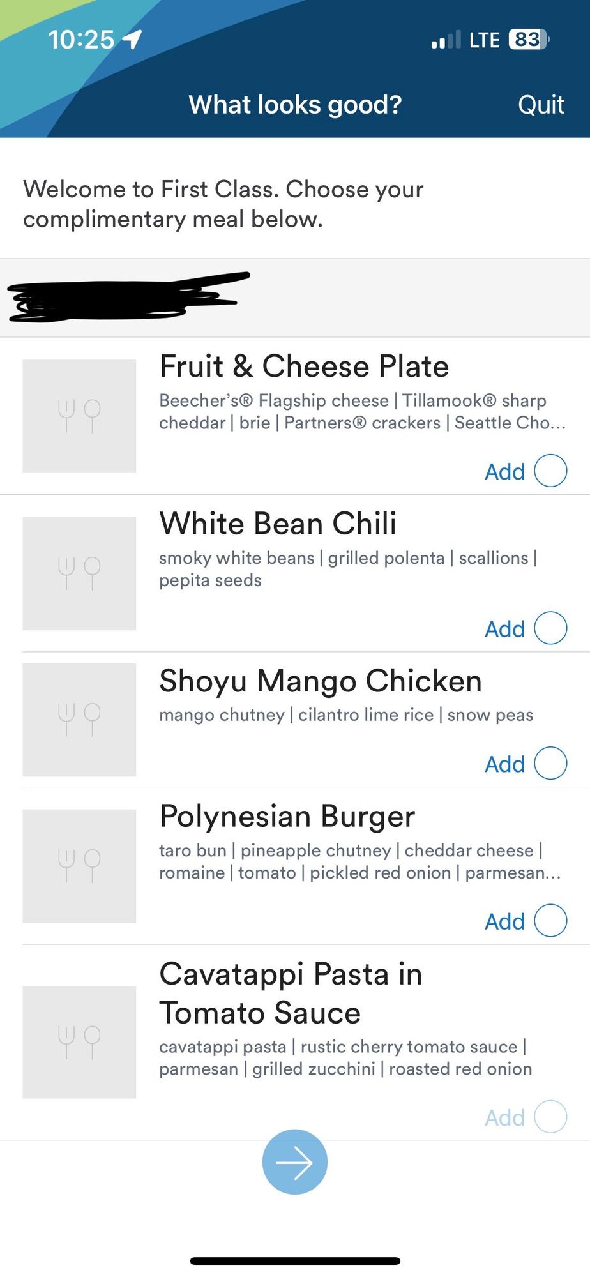Select Cavatappi Pasta radio circle

tap(550, 1117)
